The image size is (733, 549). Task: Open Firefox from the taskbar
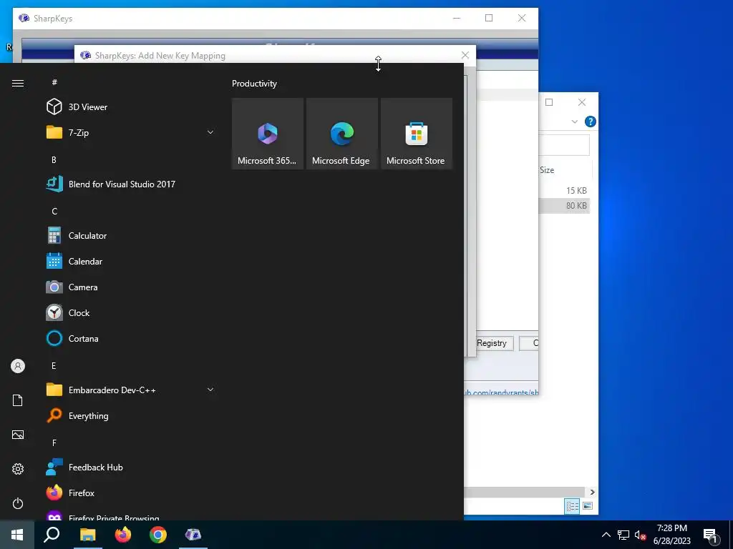[x=123, y=535]
